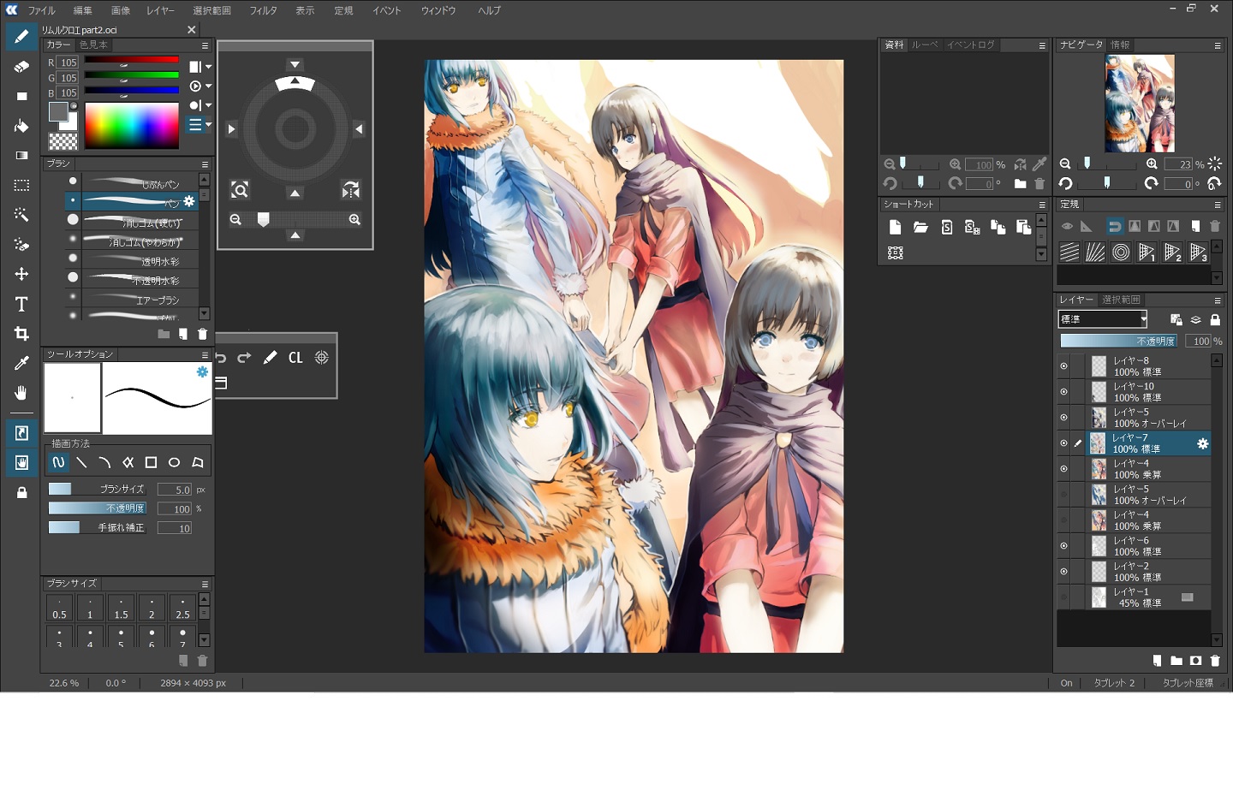
Task: Select the freehand curve drawing method
Action: coord(58,462)
